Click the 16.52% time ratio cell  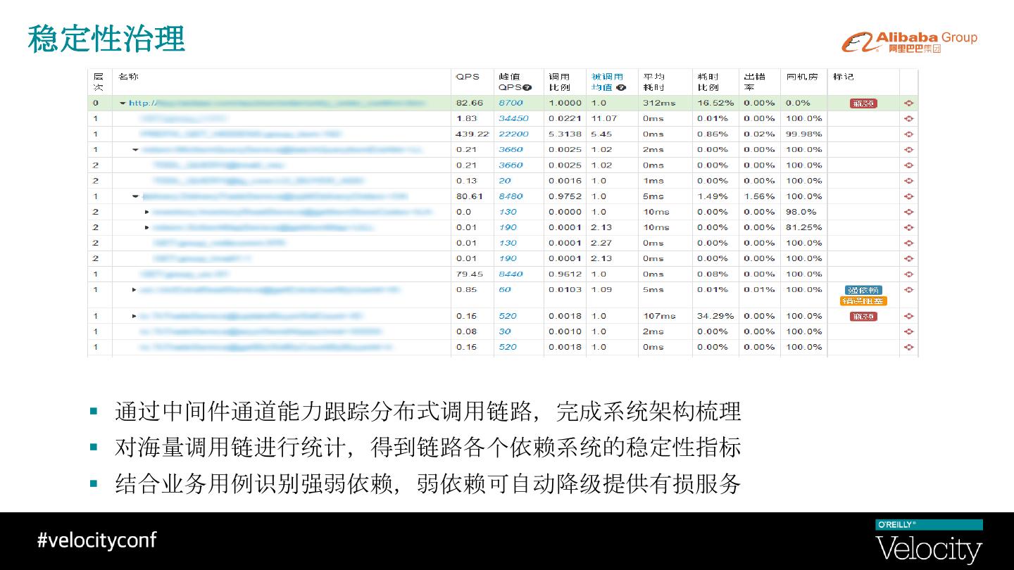point(715,103)
